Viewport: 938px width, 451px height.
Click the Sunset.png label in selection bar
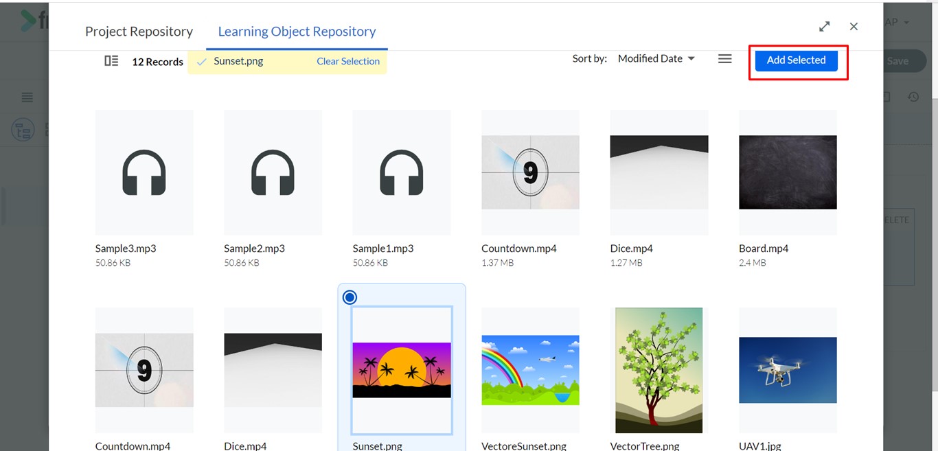238,61
